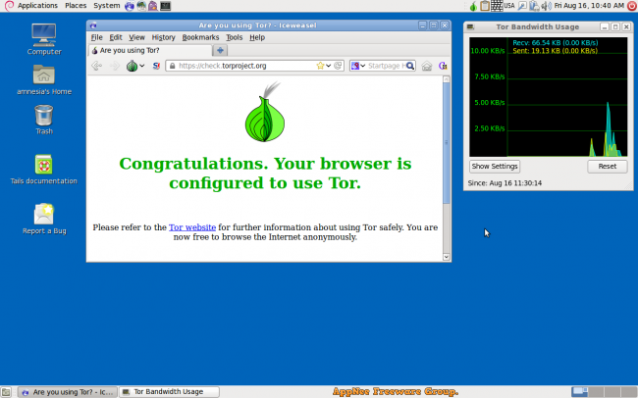Open amnesia's Home folder icon
The height and width of the screenshot is (398, 638).
pos(44,79)
